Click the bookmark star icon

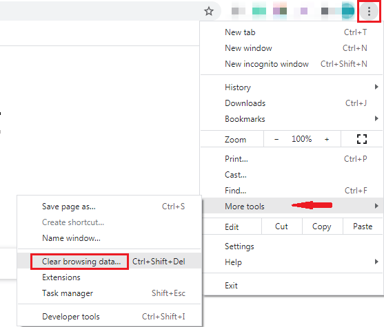point(209,11)
